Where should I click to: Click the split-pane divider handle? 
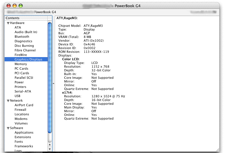[53, 84]
